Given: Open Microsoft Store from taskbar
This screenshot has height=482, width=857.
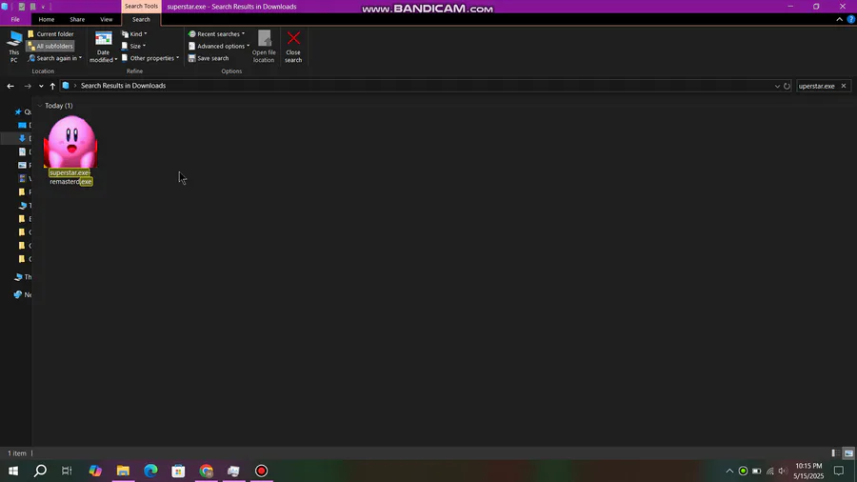Looking at the screenshot, I should (x=178, y=471).
